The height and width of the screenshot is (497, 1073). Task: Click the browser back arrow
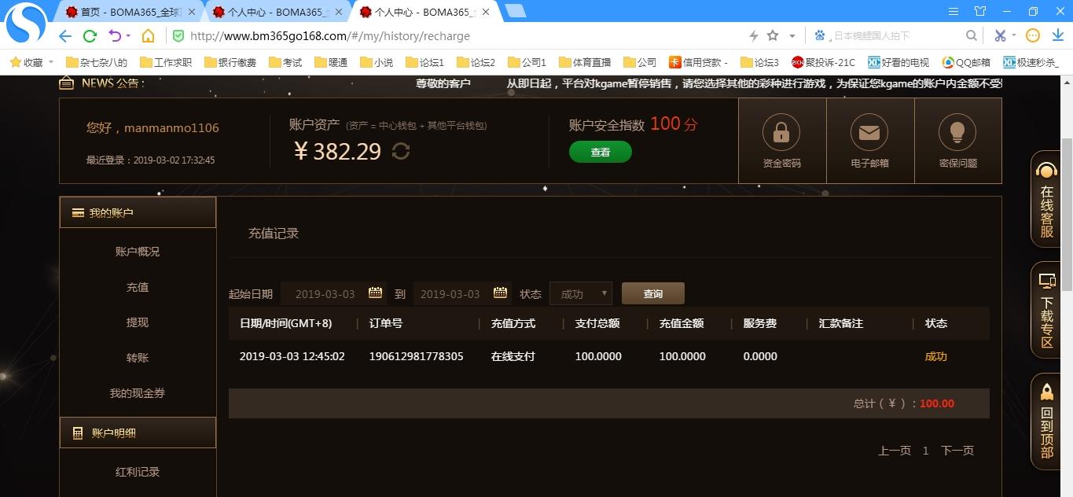(x=65, y=36)
